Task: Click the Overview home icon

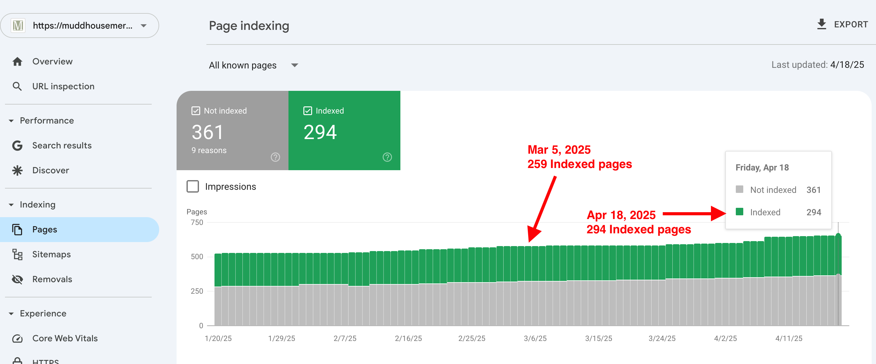Action: pos(17,62)
